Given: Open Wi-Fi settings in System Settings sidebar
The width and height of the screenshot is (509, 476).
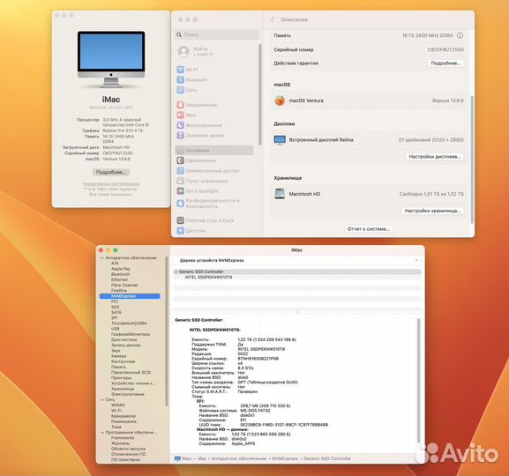Looking at the screenshot, I should point(187,70).
